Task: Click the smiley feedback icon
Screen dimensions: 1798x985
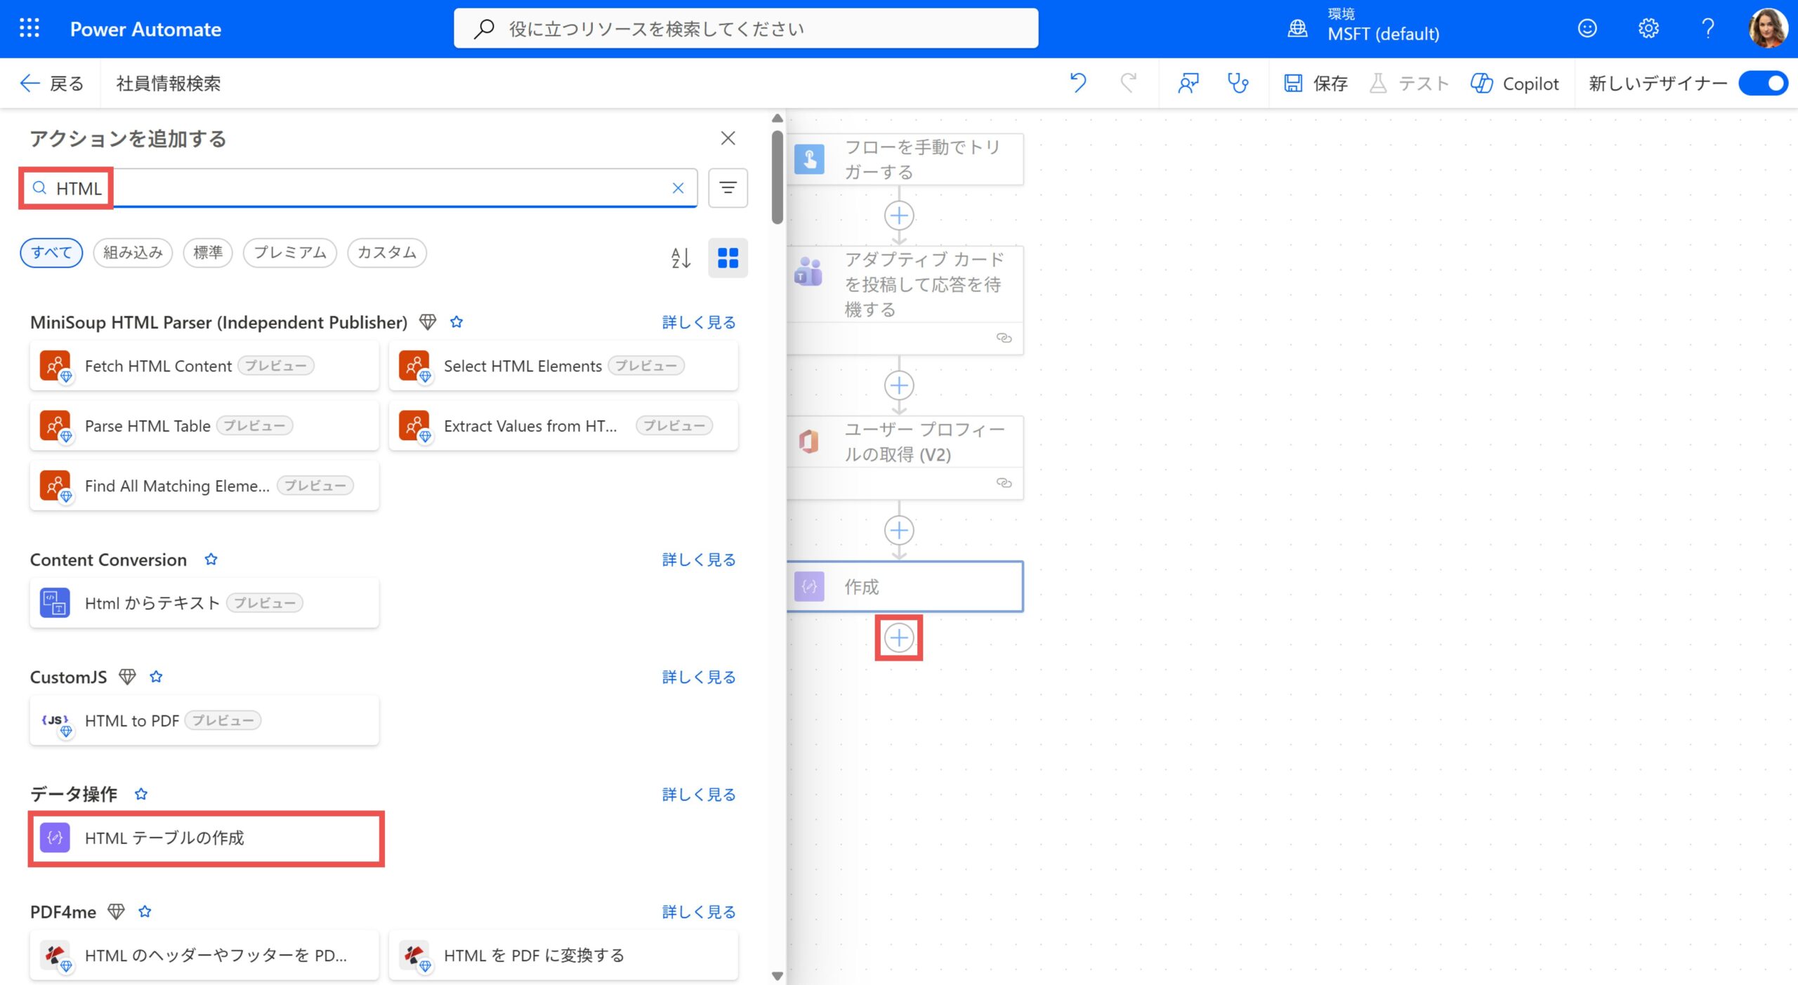Action: point(1587,29)
